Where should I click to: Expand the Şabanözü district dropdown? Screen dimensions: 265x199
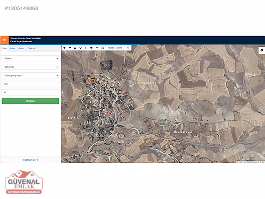(30, 67)
